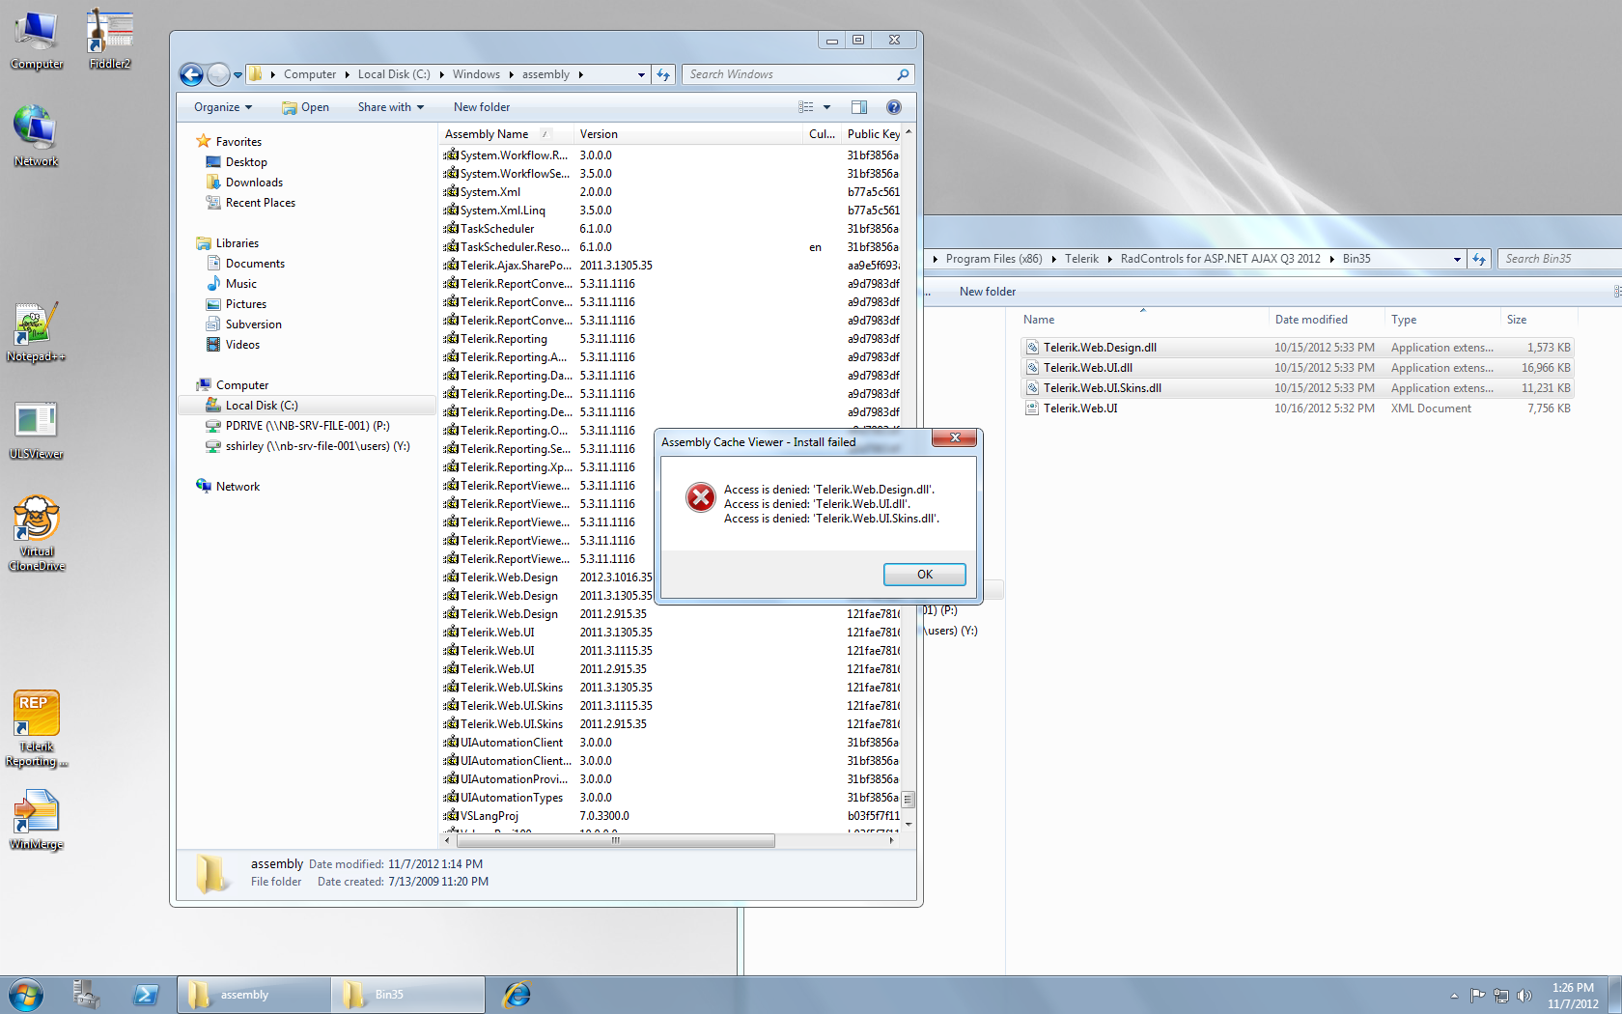1622x1014 pixels.
Task: Sort Bin35 files by Size column
Action: pyautogui.click(x=1539, y=320)
